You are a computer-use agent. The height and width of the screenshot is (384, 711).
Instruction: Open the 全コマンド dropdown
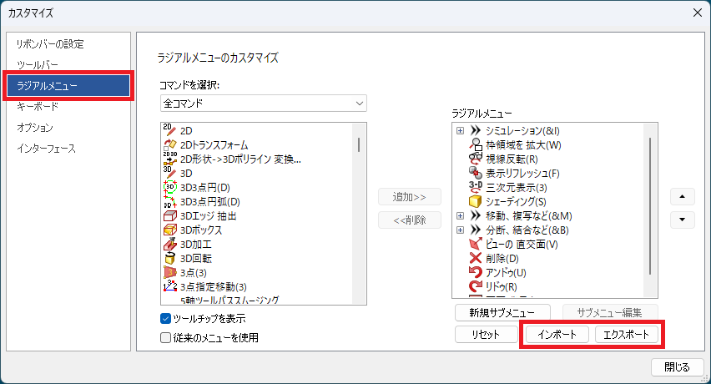[264, 104]
